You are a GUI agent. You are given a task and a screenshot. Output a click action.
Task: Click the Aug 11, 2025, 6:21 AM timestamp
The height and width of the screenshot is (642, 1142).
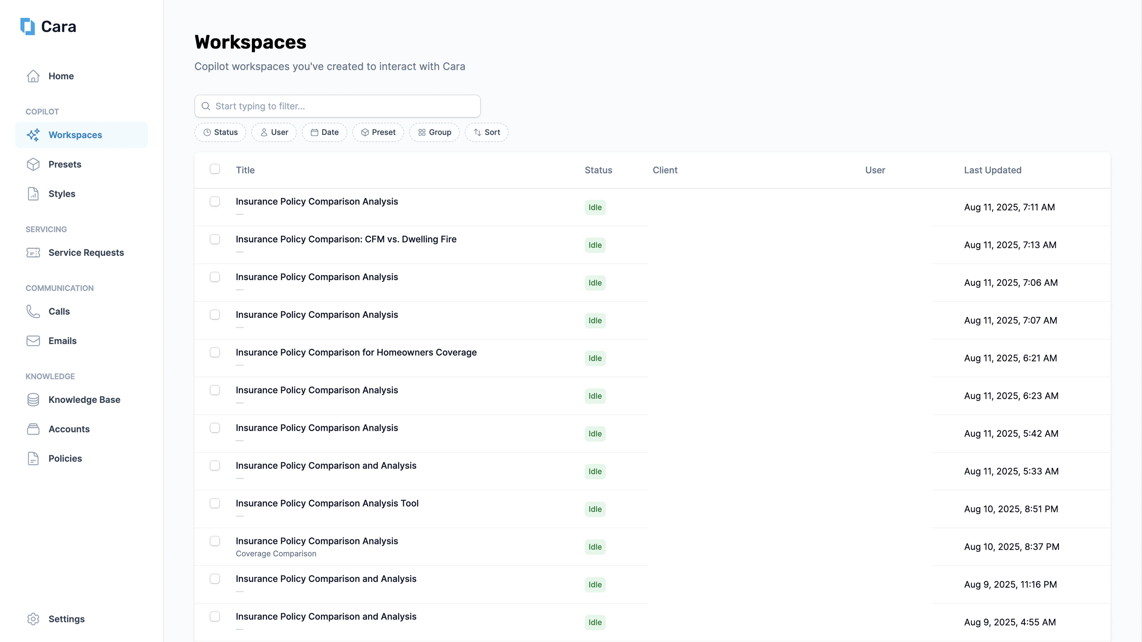coord(1010,358)
